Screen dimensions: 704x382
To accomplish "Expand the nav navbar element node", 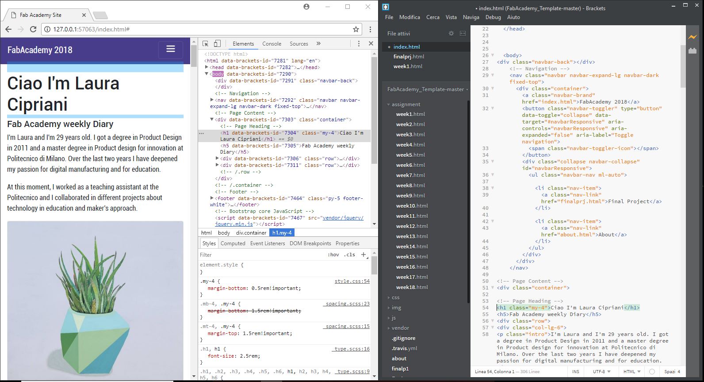I will tap(212, 100).
